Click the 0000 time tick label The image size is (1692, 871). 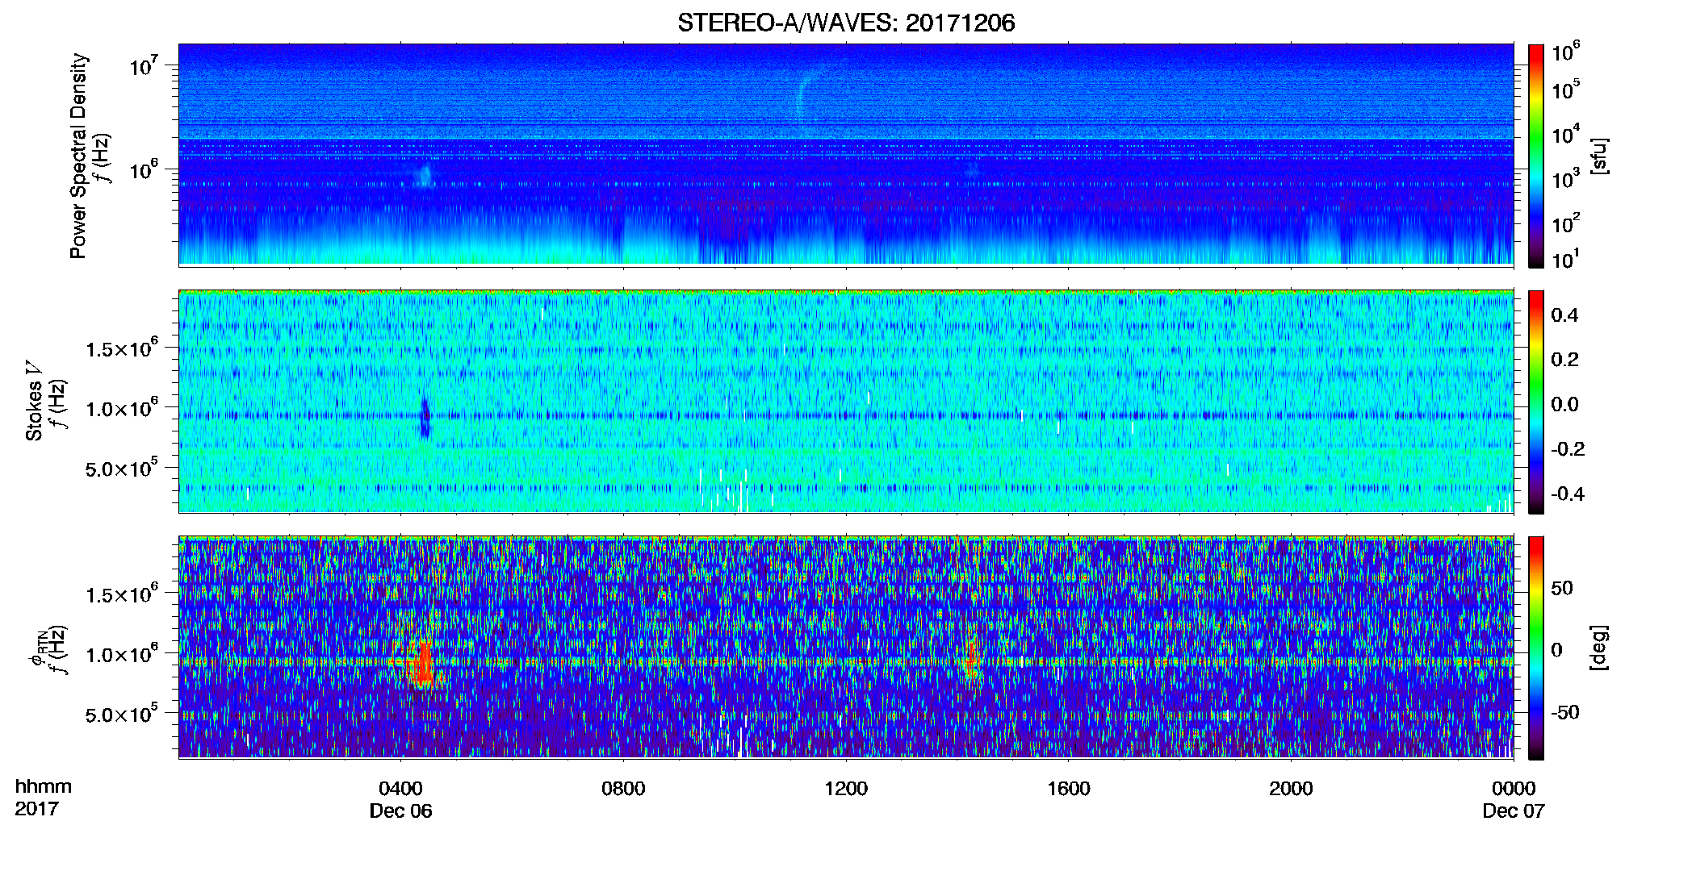1514,789
